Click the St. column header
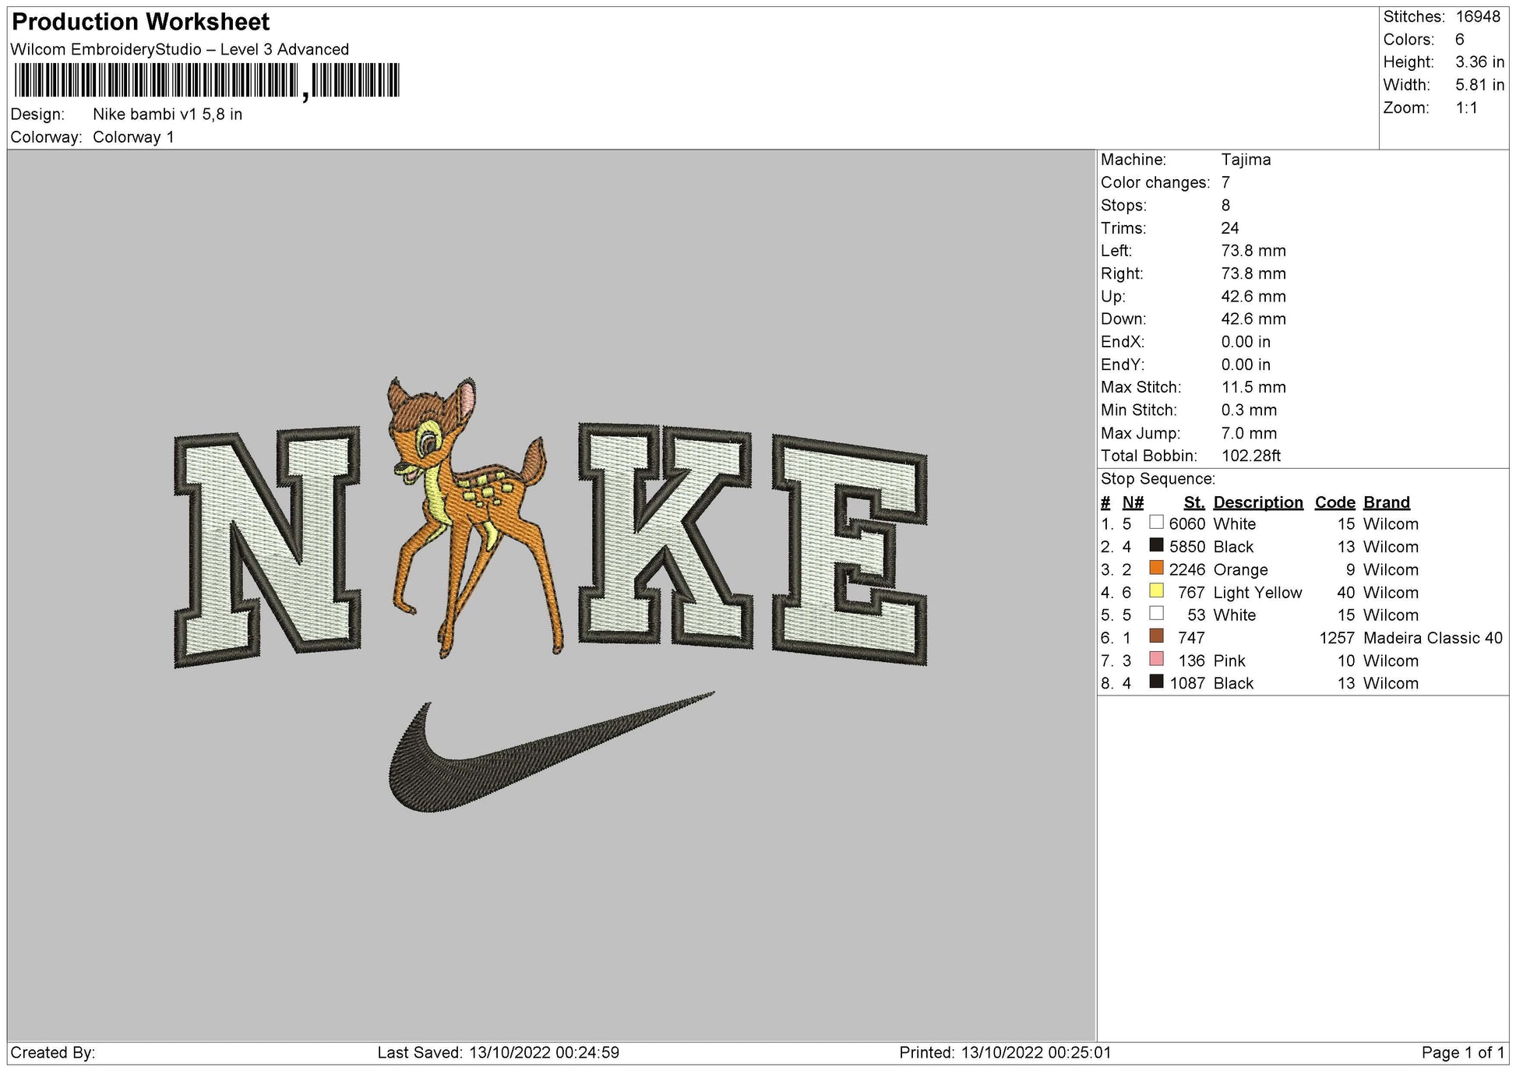The image size is (1516, 1071). click(1194, 502)
